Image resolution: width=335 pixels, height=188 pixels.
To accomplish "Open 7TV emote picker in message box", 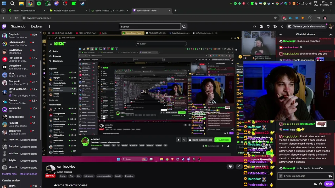I will (330, 176).
